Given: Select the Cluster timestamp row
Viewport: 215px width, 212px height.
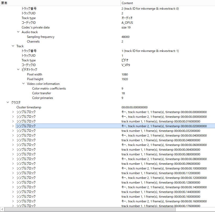Looking at the screenshot, I should tap(29, 107).
